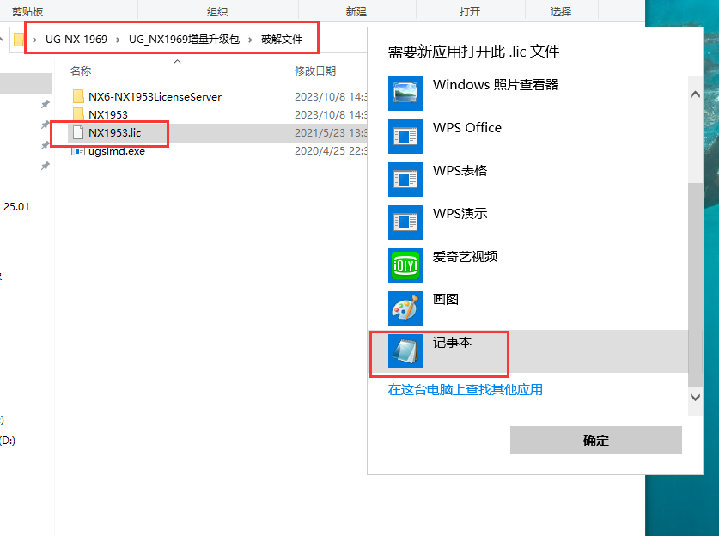
Task: Choose the 爱奇艺视频 label text
Action: pyautogui.click(x=465, y=256)
